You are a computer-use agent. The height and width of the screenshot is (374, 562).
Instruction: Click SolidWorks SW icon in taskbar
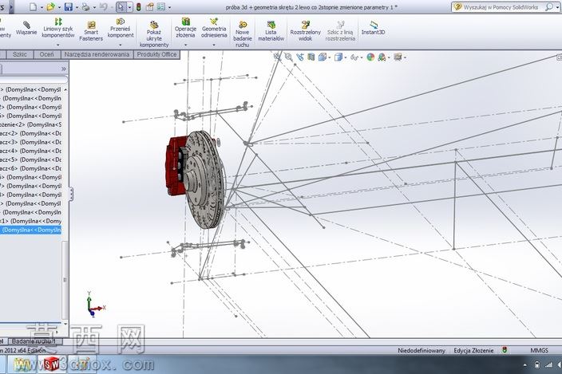pos(51,364)
